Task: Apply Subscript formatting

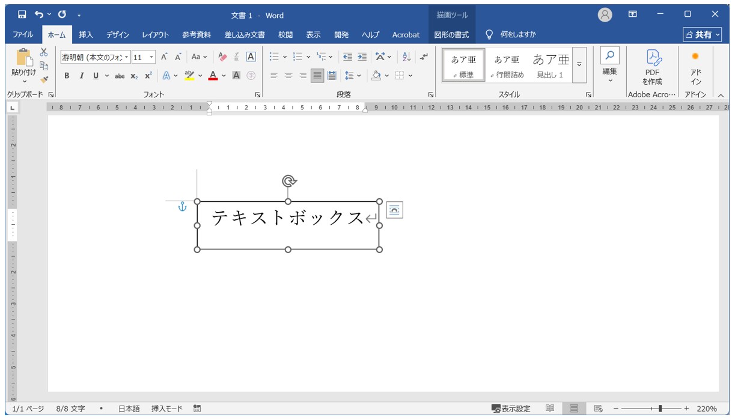Action: [134, 76]
